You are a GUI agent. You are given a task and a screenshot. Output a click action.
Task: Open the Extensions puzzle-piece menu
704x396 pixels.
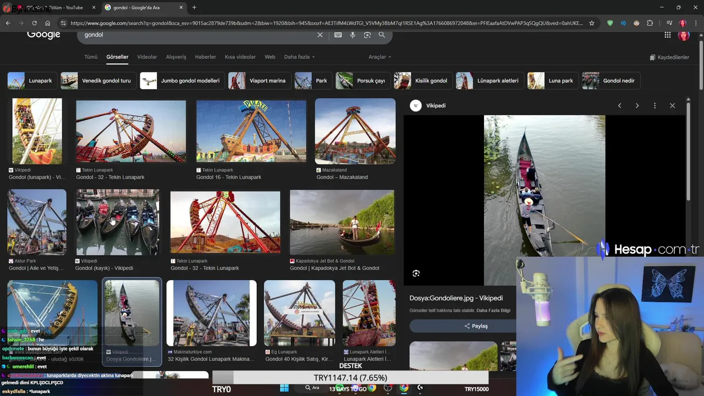coord(650,23)
